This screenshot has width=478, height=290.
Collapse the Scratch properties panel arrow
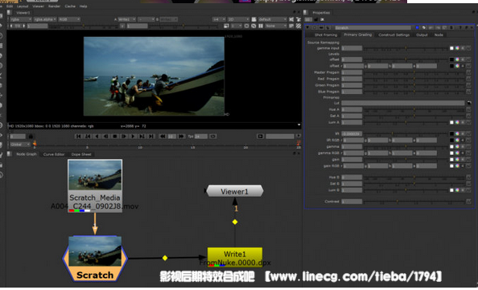tap(307, 27)
